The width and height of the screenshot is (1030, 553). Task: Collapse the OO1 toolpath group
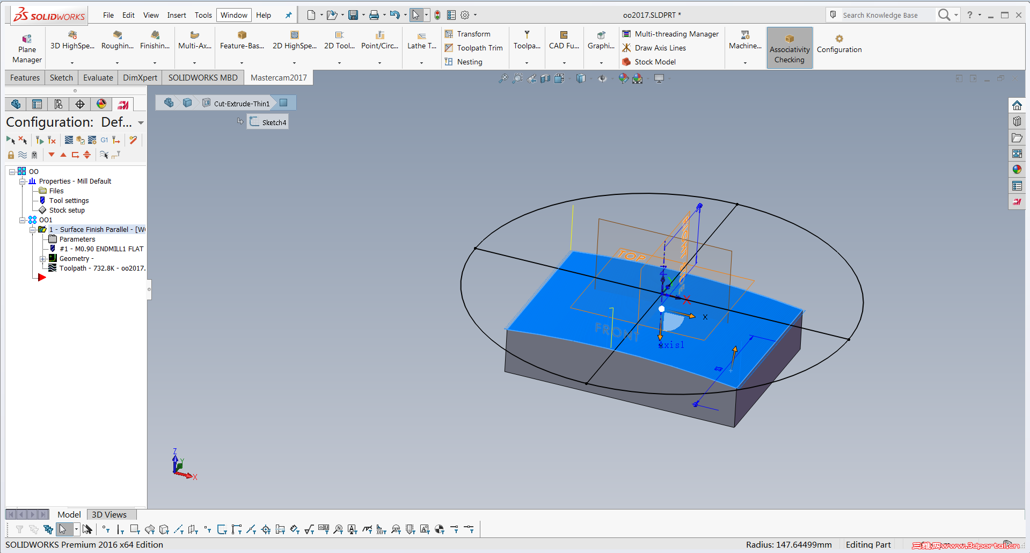coord(22,220)
